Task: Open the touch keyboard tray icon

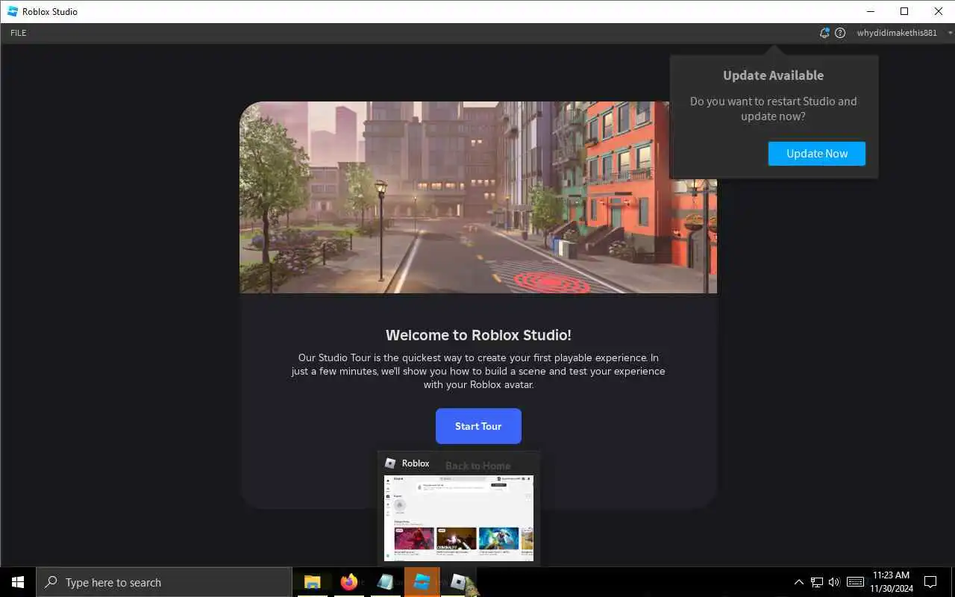Action: (x=856, y=582)
